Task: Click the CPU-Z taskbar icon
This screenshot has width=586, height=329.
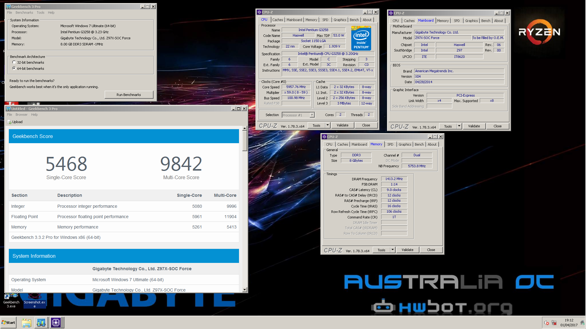Action: pos(56,323)
